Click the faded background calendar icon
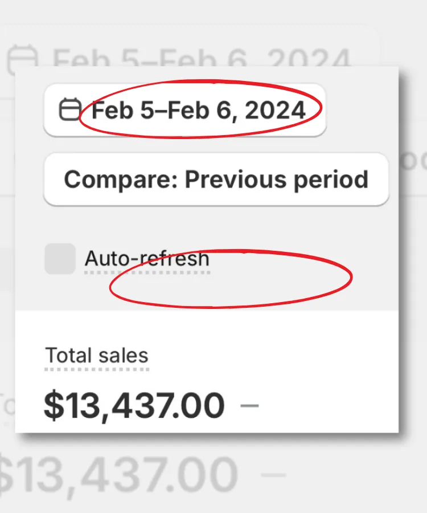This screenshot has width=427, height=513. pos(23,60)
